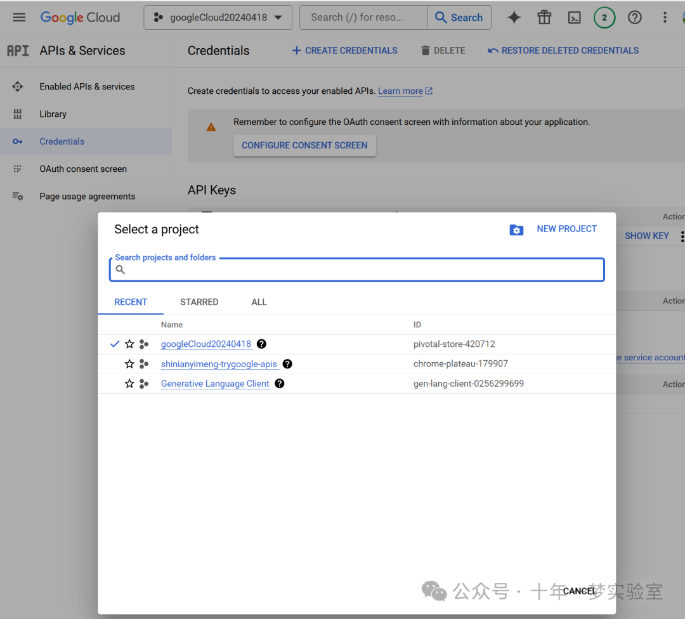Star the Generative Language Client project
The width and height of the screenshot is (685, 619).
[129, 384]
